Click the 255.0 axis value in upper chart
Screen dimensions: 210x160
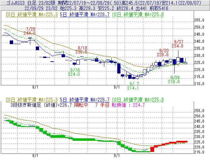point(199,20)
